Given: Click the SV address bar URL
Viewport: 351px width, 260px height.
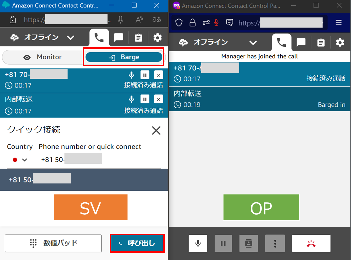Looking at the screenshot, I should (x=67, y=20).
